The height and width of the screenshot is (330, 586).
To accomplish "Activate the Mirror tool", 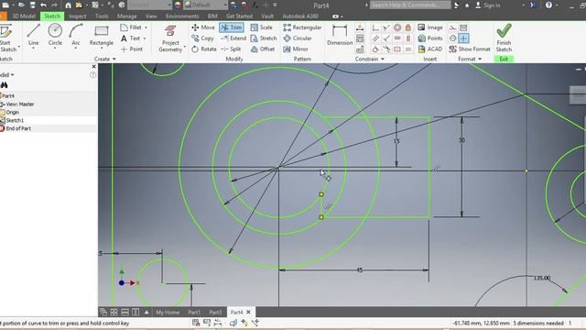I will (x=295, y=49).
